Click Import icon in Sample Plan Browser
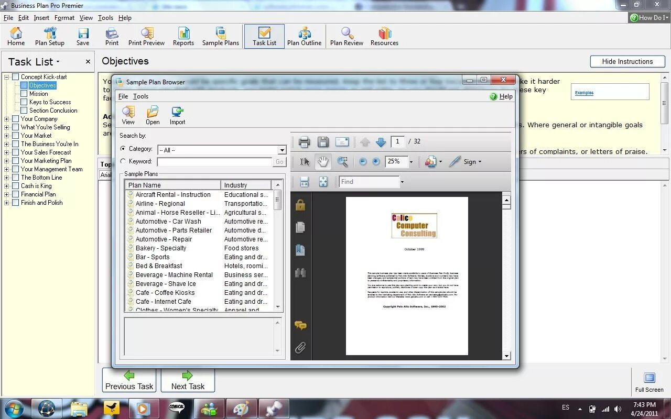This screenshot has width=671, height=419. point(177,115)
